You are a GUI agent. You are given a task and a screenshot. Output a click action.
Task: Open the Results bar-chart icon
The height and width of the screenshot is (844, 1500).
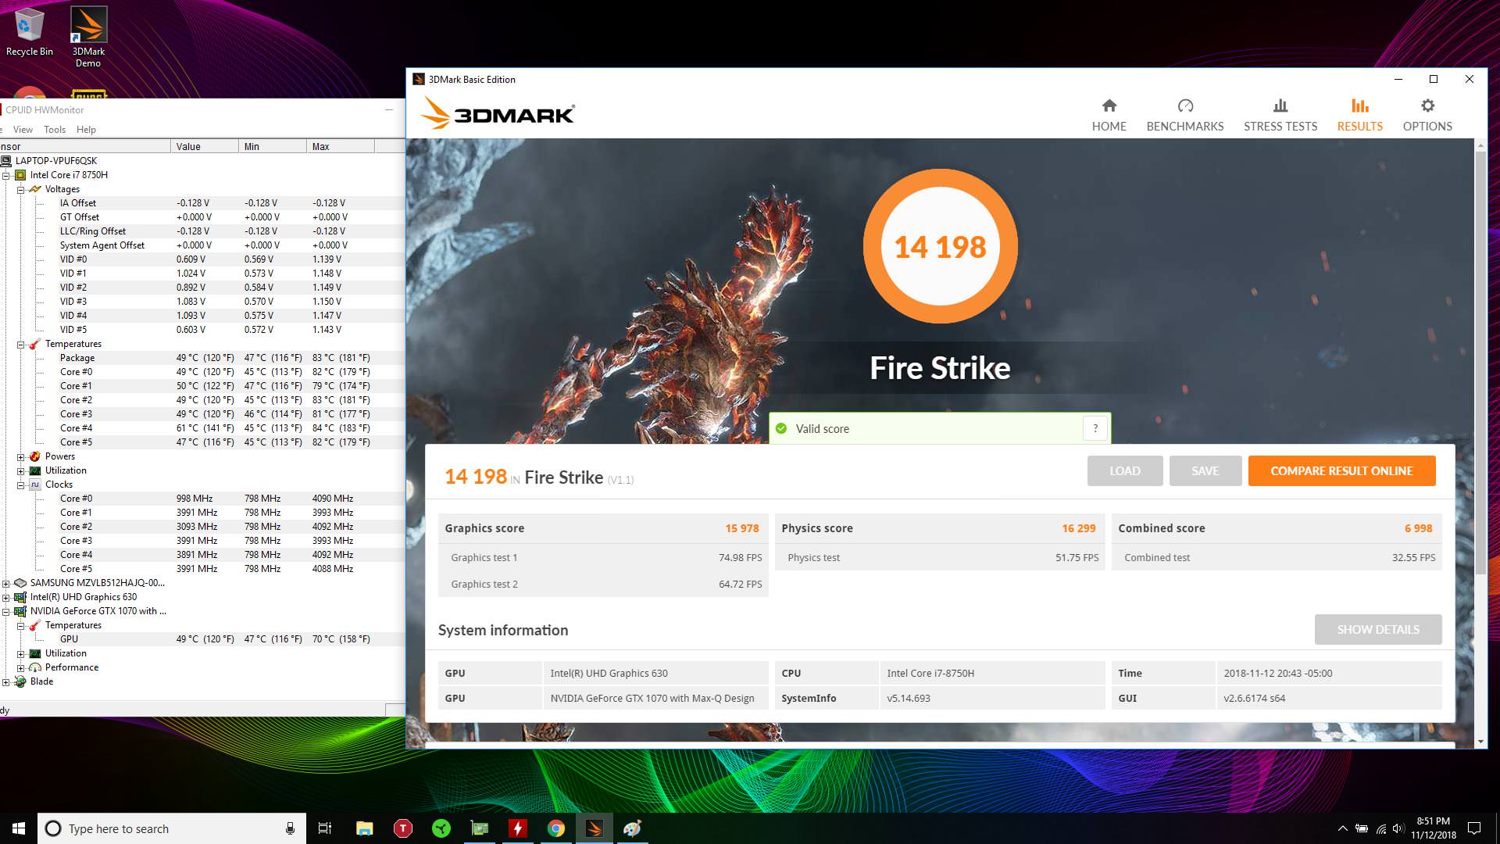pos(1359,106)
